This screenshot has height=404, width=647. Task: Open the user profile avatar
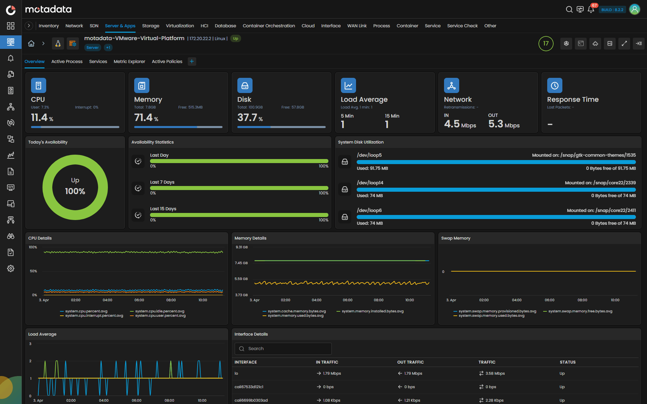click(x=635, y=9)
